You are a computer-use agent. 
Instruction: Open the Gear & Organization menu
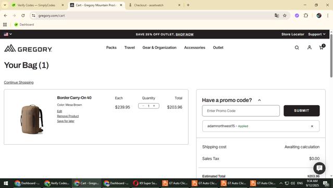point(159,47)
